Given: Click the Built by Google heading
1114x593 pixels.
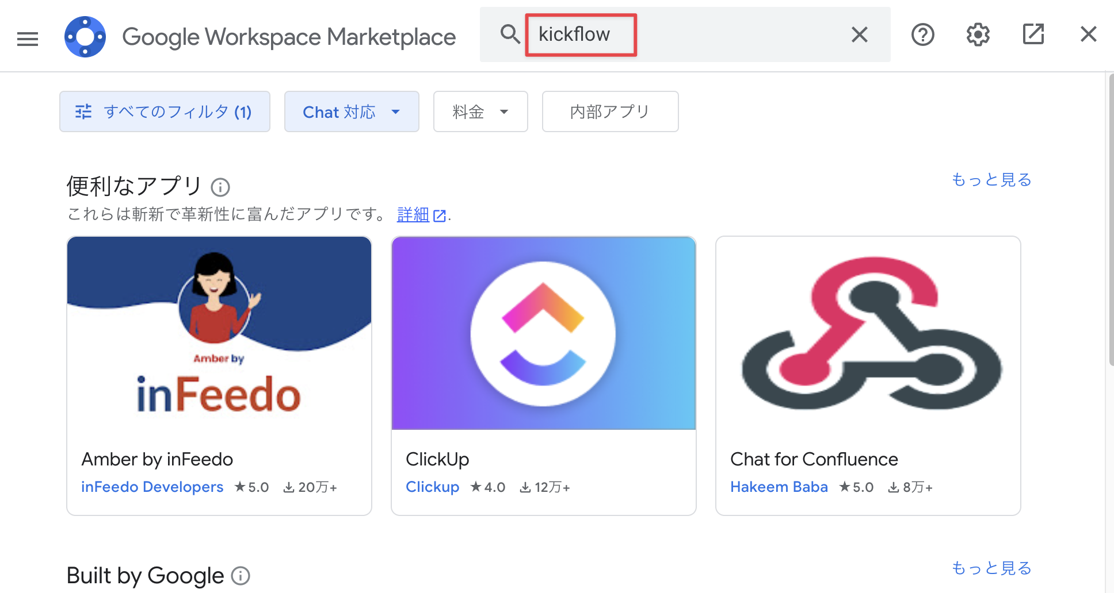Looking at the screenshot, I should (145, 575).
